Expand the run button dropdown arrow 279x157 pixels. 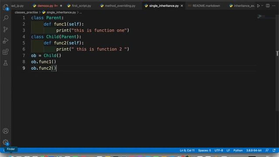point(262,6)
